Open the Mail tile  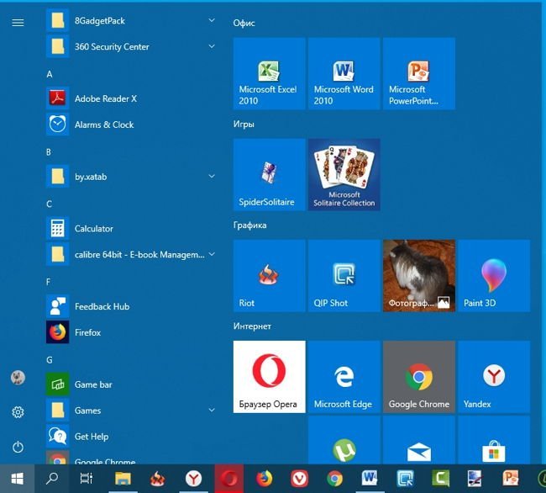[x=419, y=440]
